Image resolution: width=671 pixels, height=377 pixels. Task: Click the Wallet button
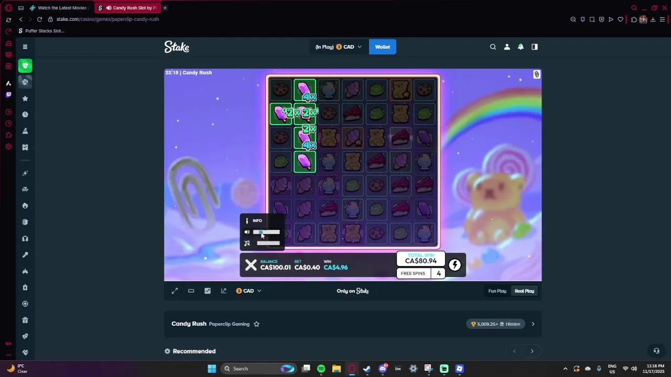[x=383, y=47]
